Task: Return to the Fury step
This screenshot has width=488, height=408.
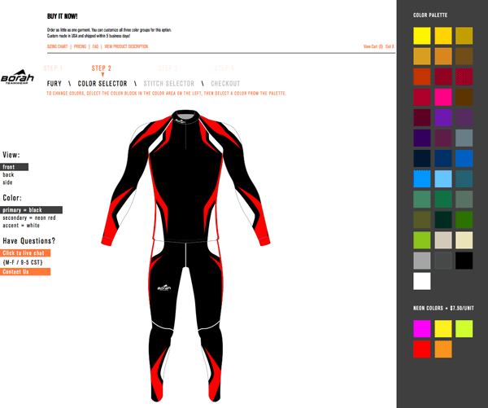Action: [54, 84]
